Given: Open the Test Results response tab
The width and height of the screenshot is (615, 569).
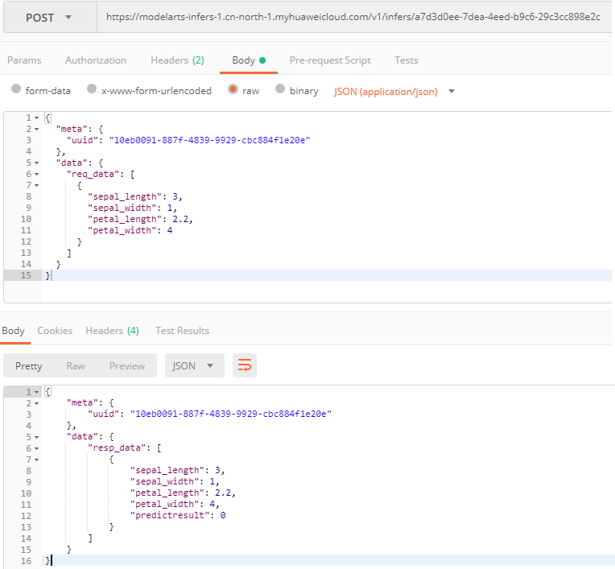Looking at the screenshot, I should (x=183, y=331).
